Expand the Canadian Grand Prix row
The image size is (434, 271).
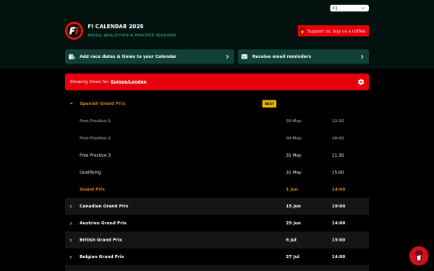coord(71,206)
